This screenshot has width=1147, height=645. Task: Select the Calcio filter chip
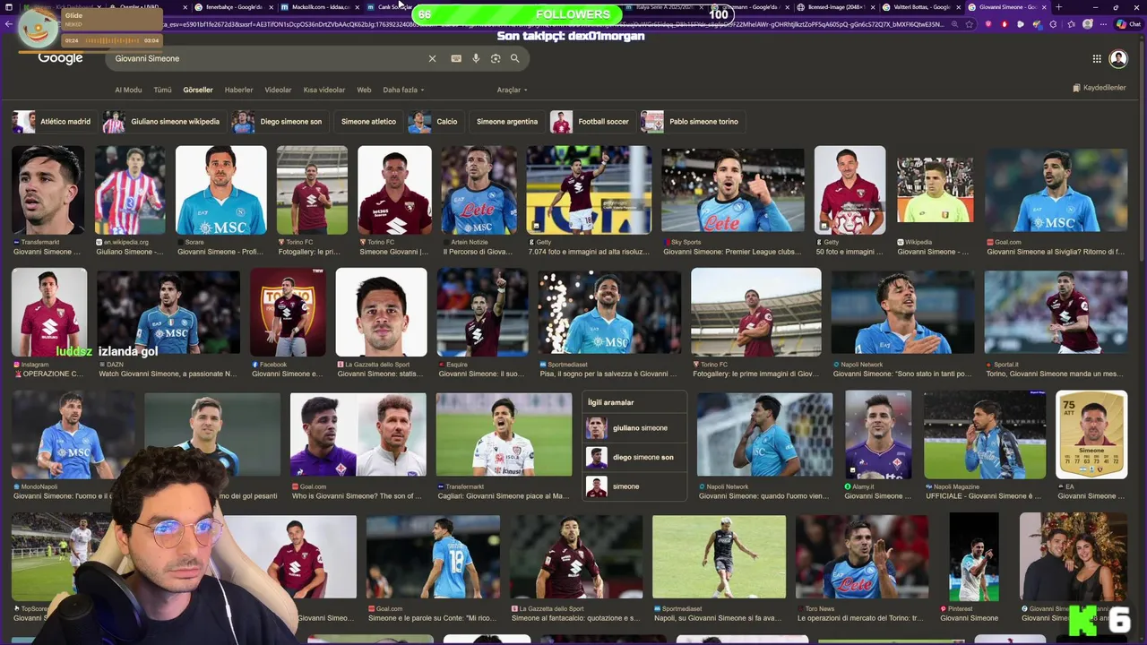(436, 122)
